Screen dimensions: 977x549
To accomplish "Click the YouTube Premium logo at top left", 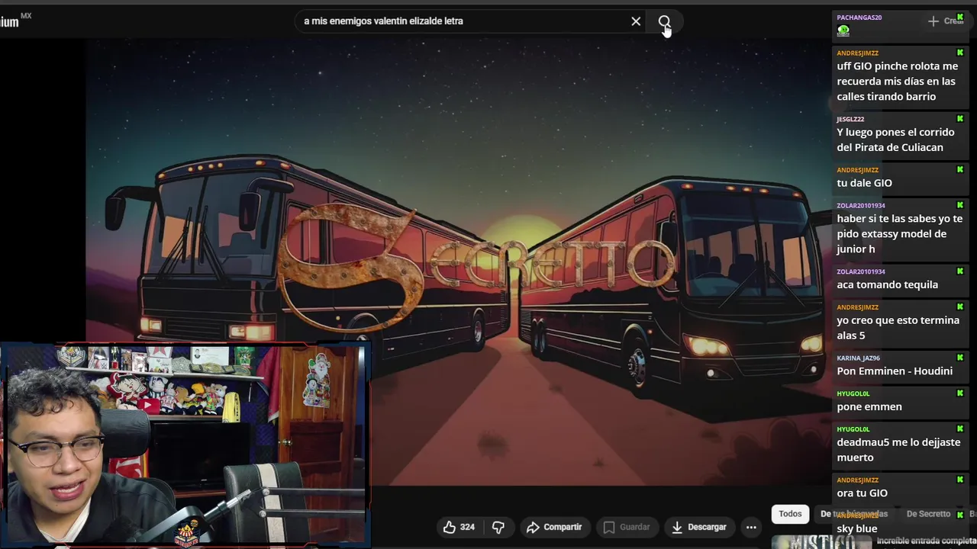I will (x=15, y=21).
